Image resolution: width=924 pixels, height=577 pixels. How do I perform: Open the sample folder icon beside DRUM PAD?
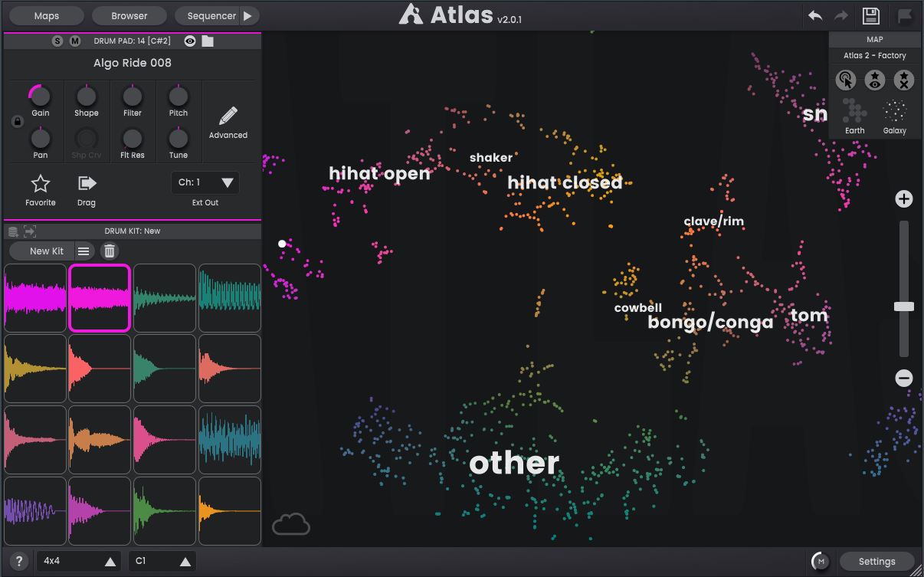coord(208,41)
